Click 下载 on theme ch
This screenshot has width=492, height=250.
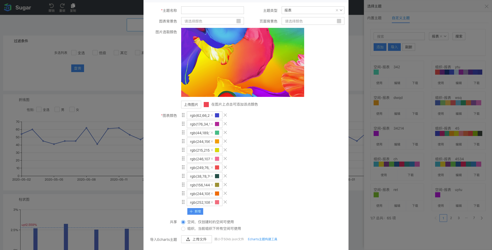coord(411,175)
